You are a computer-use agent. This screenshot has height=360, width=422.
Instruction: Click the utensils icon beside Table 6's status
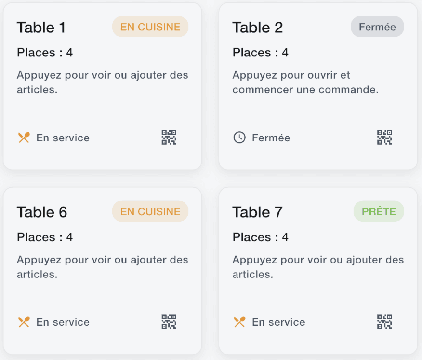[23, 321]
